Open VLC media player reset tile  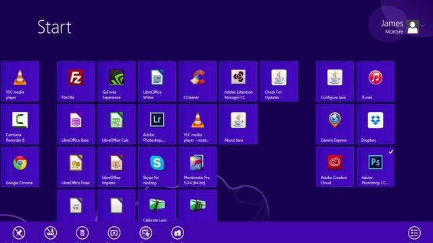pos(198,124)
